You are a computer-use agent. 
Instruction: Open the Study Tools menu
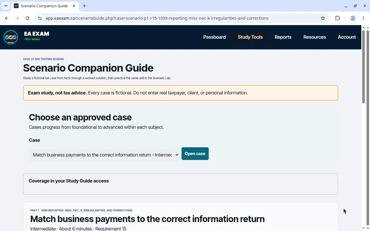coord(250,37)
